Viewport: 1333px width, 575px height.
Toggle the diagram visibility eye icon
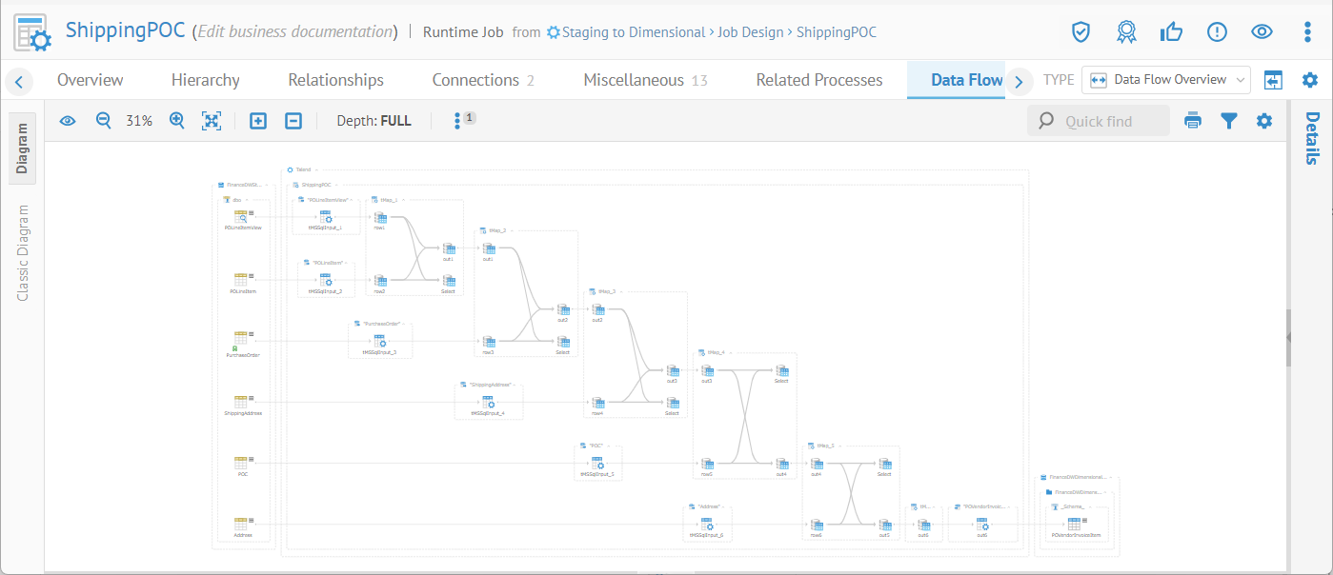(68, 121)
